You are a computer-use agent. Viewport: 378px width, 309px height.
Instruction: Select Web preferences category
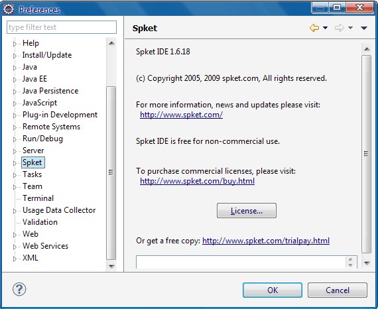tap(31, 234)
